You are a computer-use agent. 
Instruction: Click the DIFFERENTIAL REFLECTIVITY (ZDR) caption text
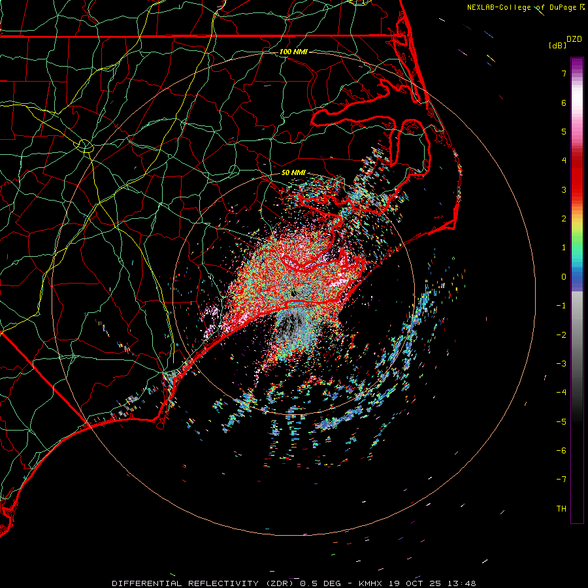[x=204, y=583]
